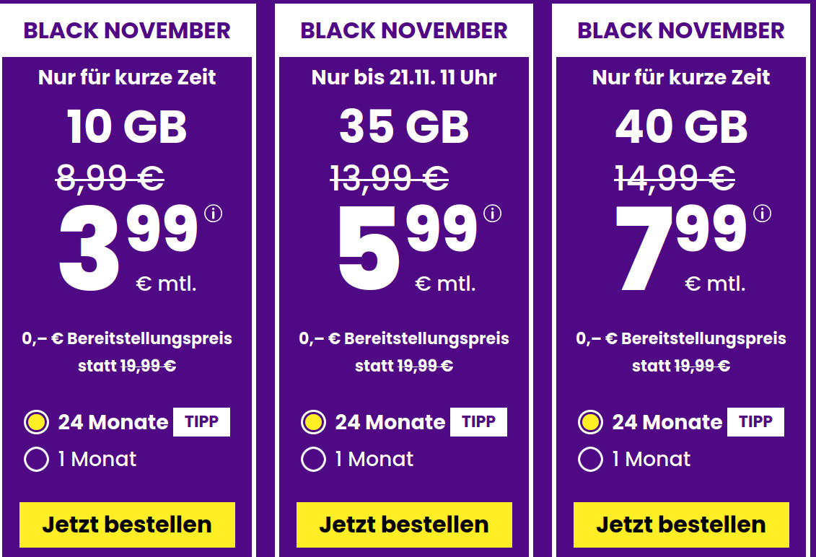Click the statt 19,99 € text on the 35 GB card

pos(404,365)
